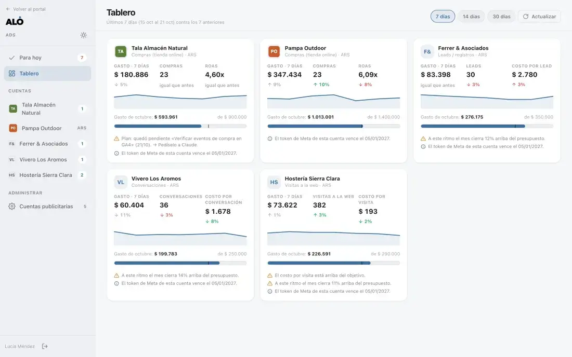
Task: Click the Pampa Outdoor card title
Action: pos(305,48)
